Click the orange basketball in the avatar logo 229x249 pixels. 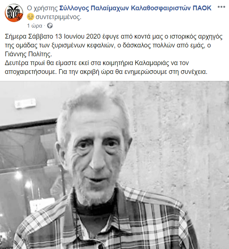click(20, 17)
